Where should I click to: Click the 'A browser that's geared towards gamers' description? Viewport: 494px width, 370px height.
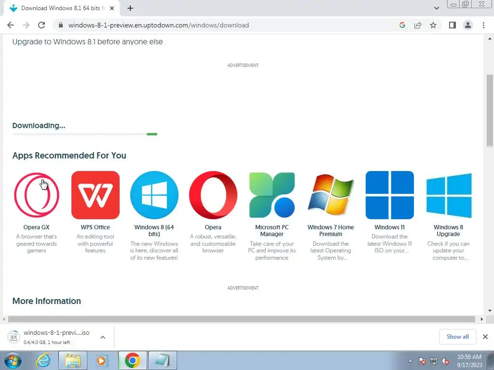point(37,243)
